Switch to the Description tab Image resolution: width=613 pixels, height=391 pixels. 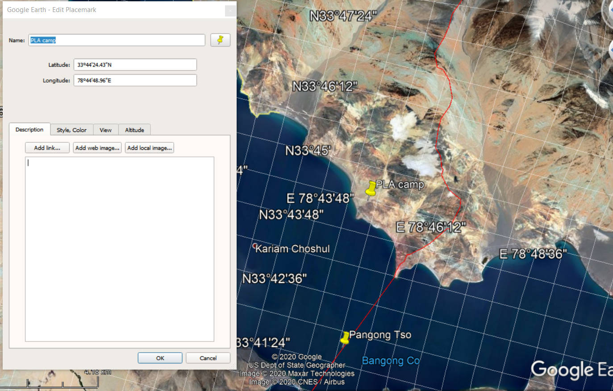[29, 130]
